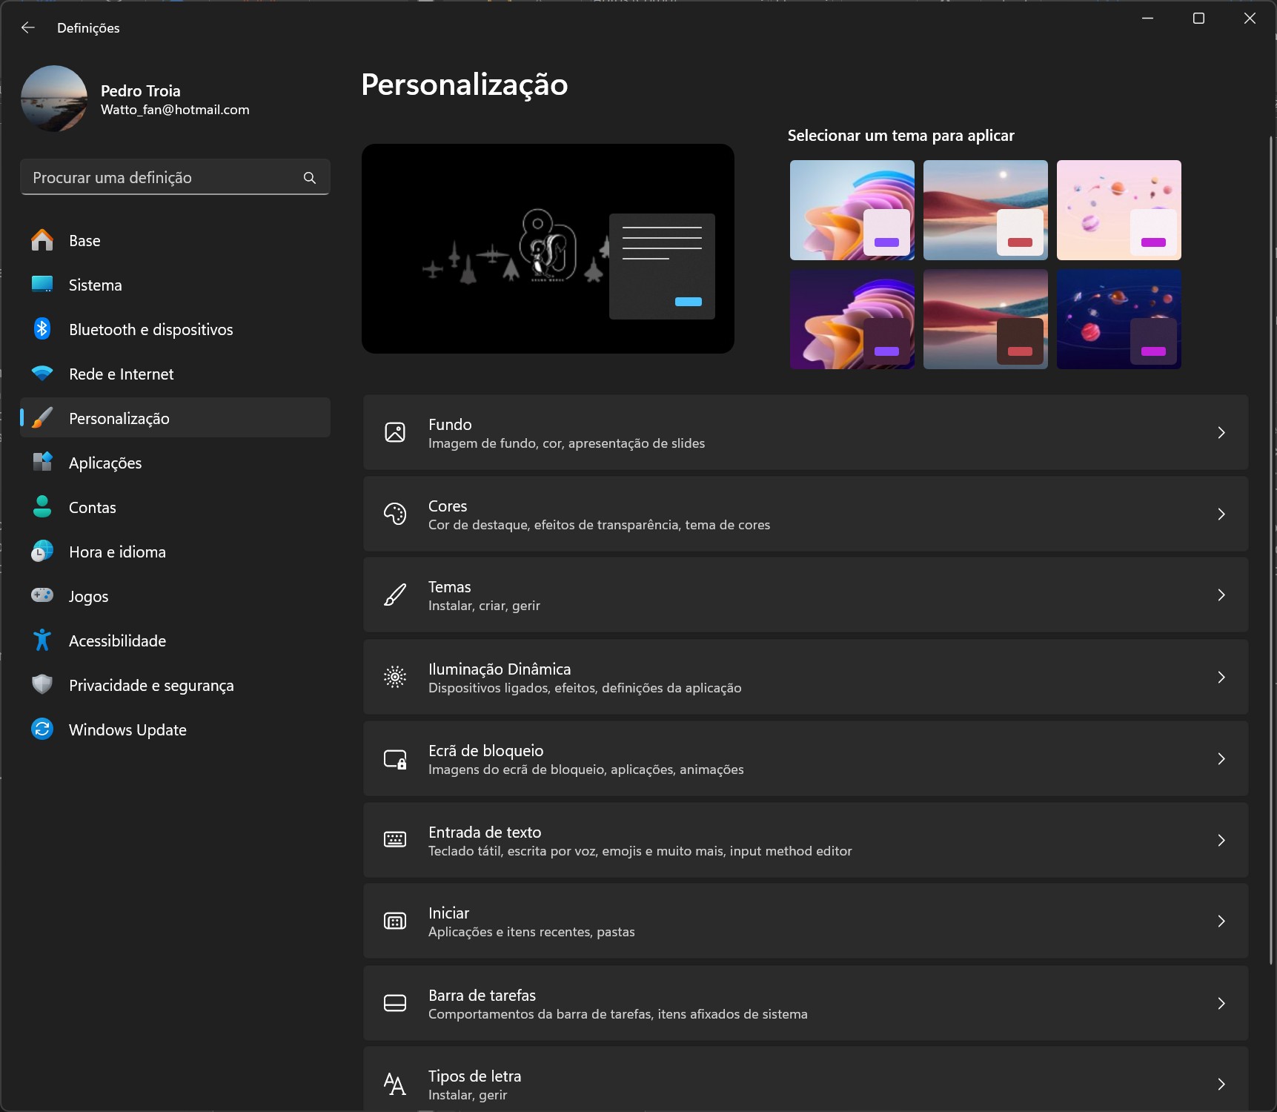This screenshot has height=1112, width=1277.
Task: Type in Procurar uma definição field
Action: pyautogui.click(x=163, y=178)
